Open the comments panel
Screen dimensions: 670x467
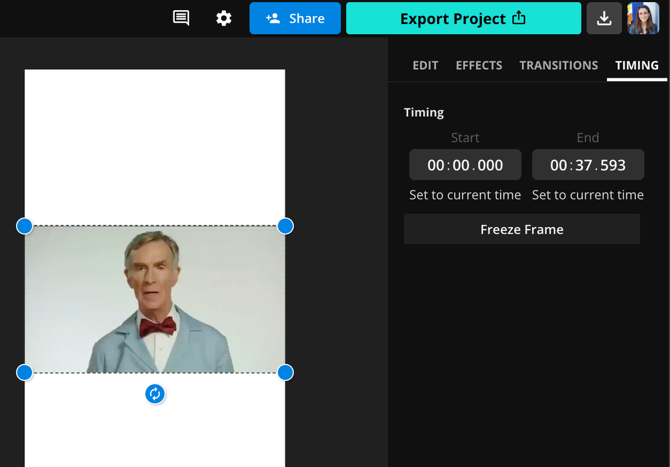click(180, 18)
